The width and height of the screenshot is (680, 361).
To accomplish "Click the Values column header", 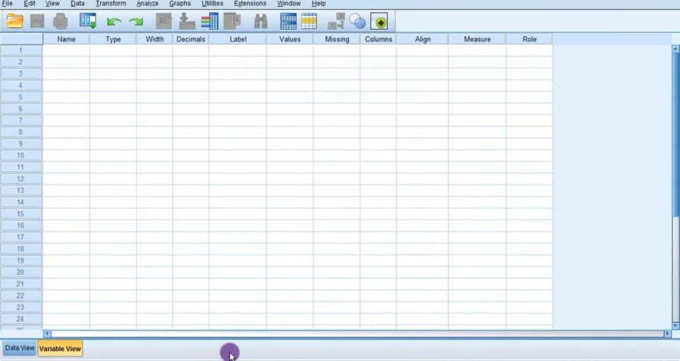I will tap(290, 39).
